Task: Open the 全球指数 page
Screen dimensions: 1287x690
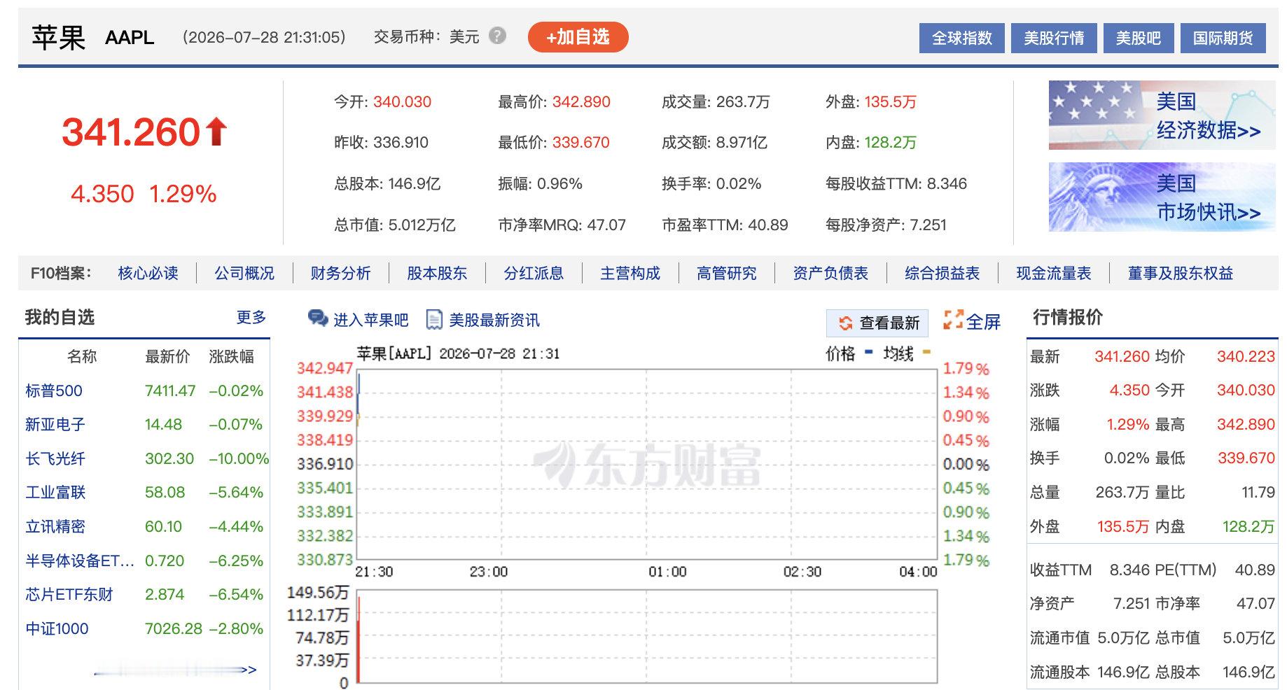Action: tap(961, 38)
